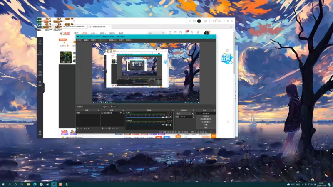
Task: Click the waterfall stream thumbnail on the browser page
Action: [x=66, y=57]
